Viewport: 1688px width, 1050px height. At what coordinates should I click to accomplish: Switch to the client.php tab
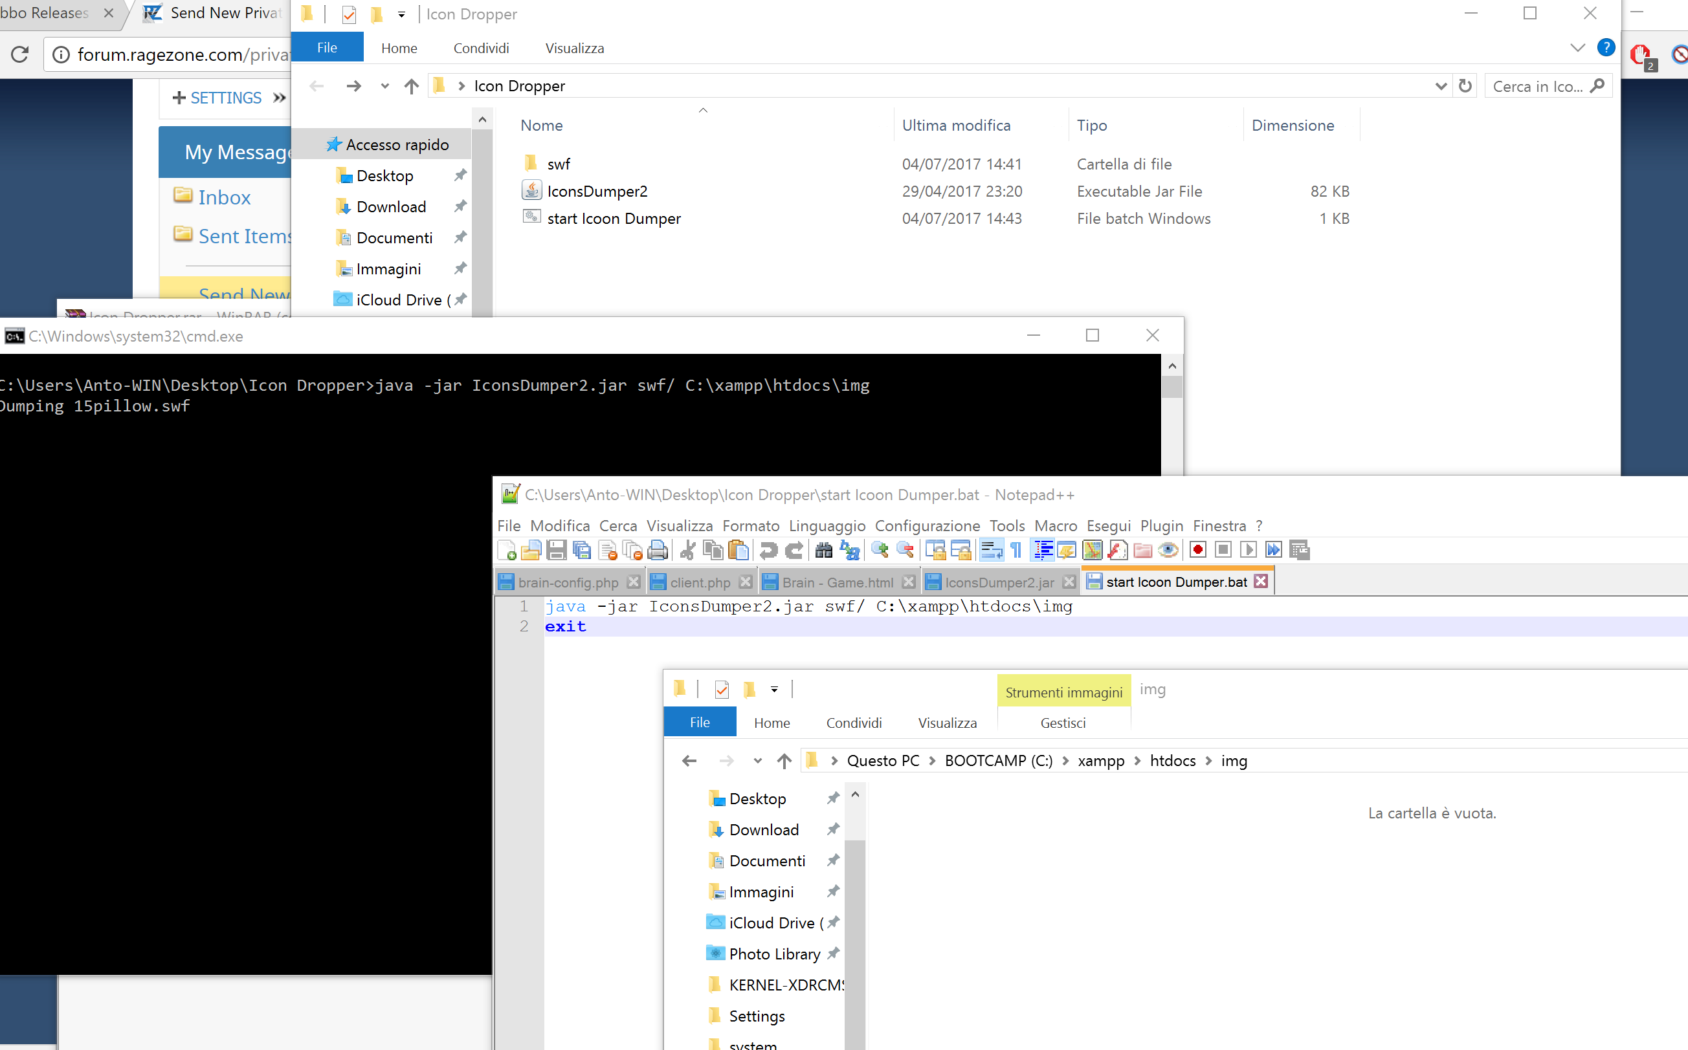tap(700, 582)
